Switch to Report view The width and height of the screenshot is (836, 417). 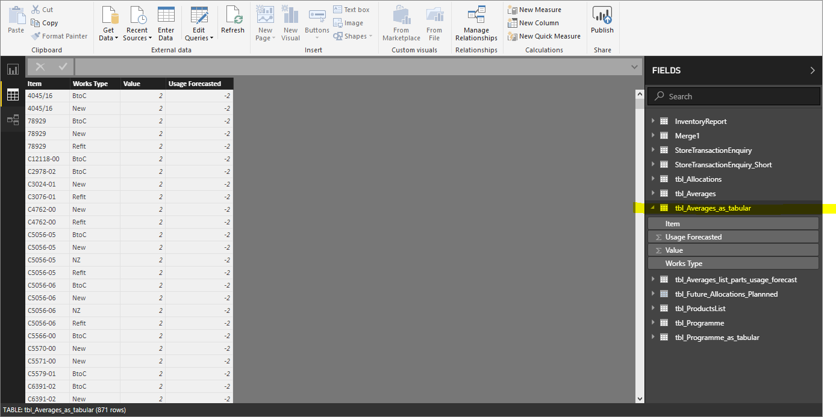[x=13, y=69]
